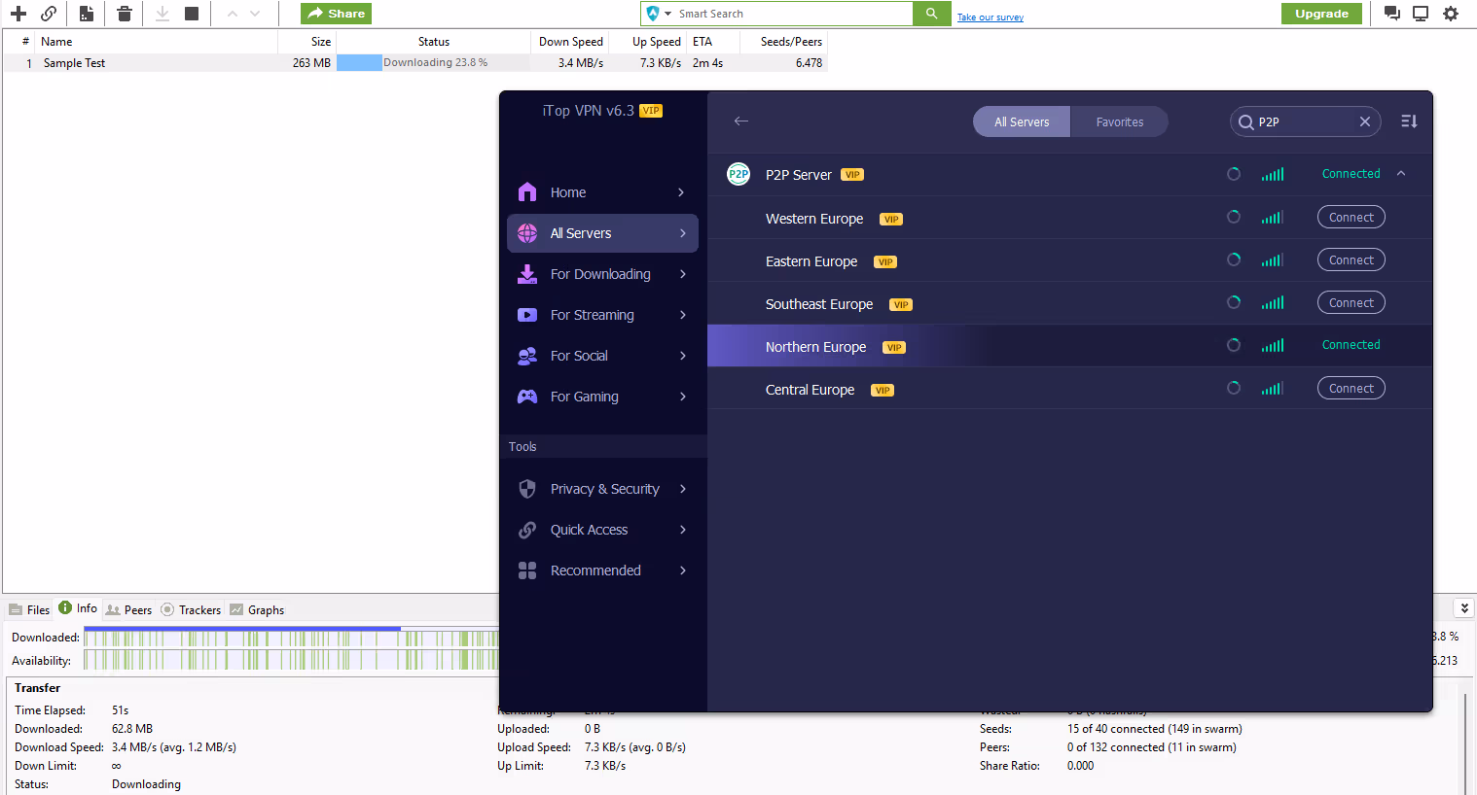This screenshot has height=795, width=1477.
Task: Click the For Streaming play icon
Action: click(527, 315)
